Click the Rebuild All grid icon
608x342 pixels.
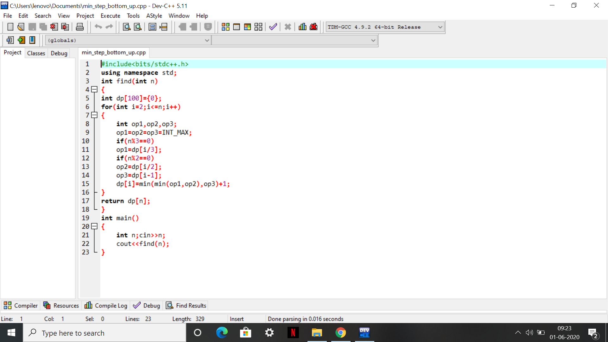[x=258, y=27]
